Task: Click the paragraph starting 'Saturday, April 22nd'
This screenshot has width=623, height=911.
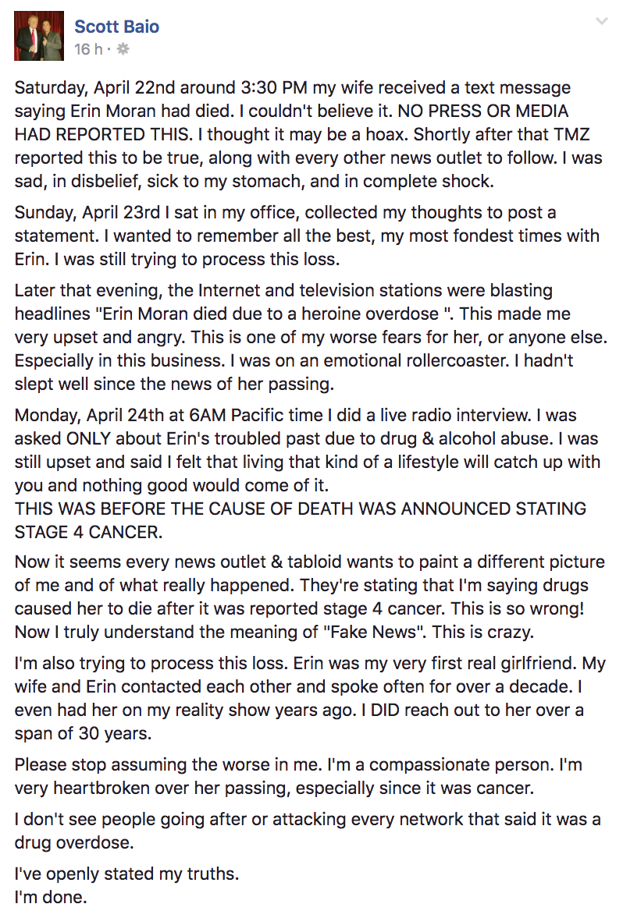Action: 308,134
